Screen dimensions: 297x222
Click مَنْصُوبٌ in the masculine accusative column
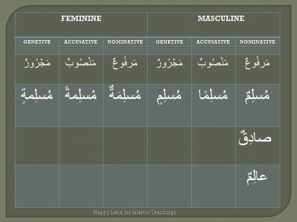pyautogui.click(x=213, y=62)
